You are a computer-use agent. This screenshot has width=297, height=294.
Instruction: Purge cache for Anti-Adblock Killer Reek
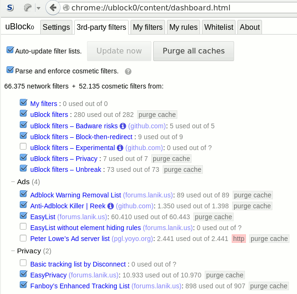click(x=252, y=206)
